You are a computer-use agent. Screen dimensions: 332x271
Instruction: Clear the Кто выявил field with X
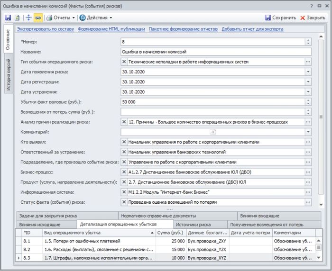tap(124, 142)
